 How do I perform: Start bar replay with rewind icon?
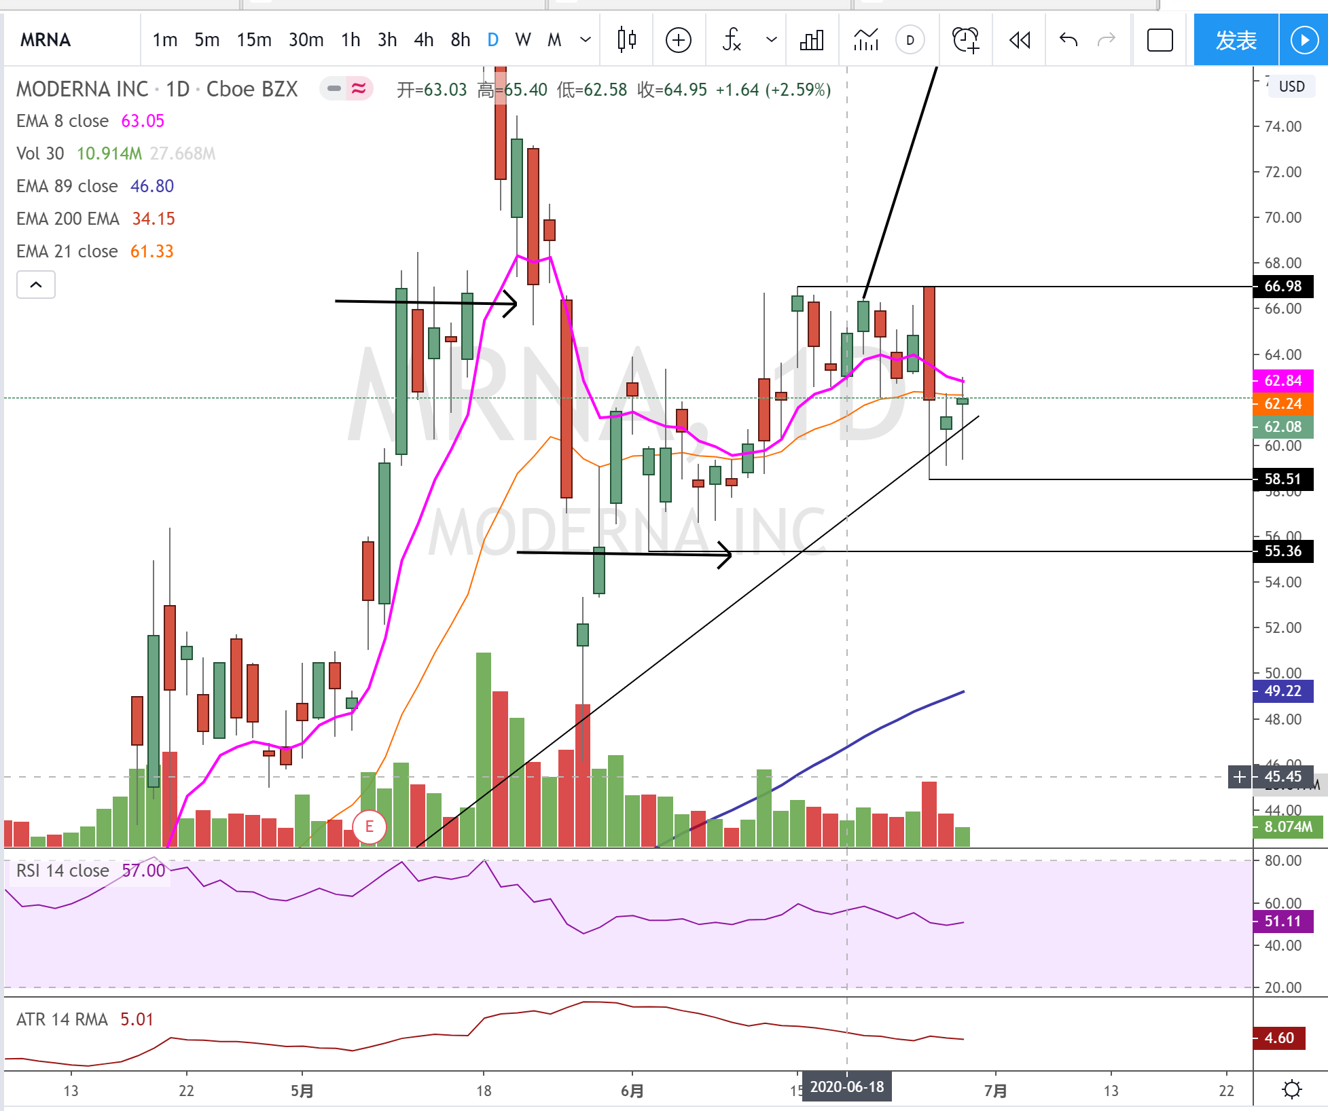pos(1020,40)
